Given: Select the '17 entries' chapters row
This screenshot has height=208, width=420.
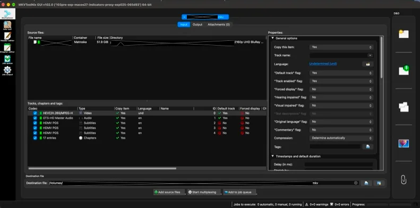Looking at the screenshot, I should pyautogui.click(x=147, y=138).
